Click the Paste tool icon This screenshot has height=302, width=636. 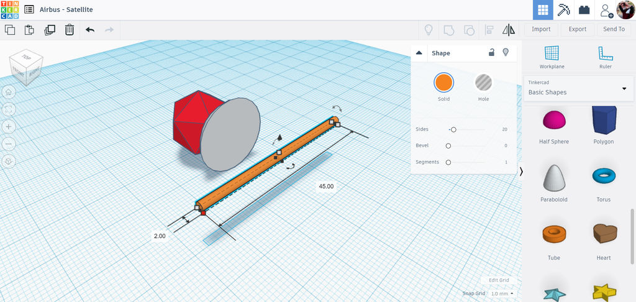point(29,30)
